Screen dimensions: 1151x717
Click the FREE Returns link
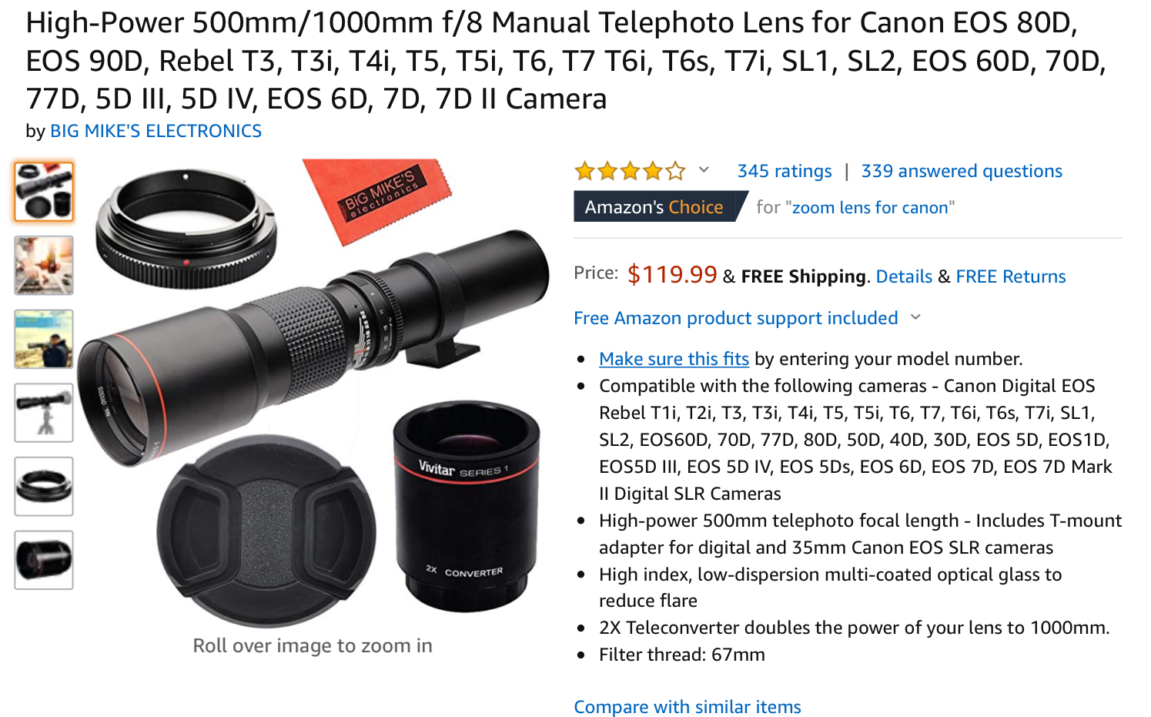point(1011,276)
